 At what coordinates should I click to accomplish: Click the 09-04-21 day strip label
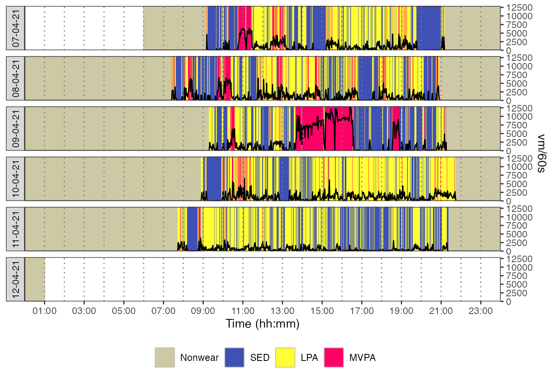[x=16, y=129]
